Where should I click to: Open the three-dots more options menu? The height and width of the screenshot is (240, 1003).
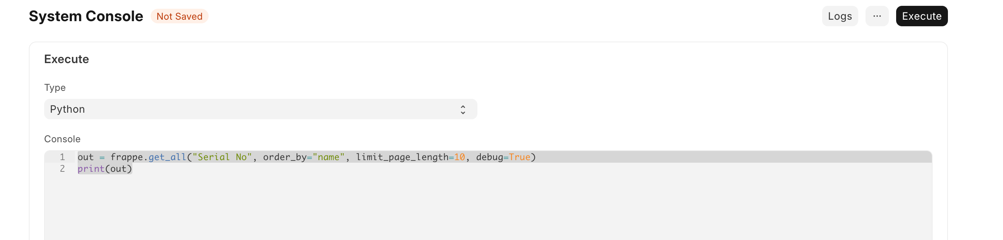pos(876,16)
